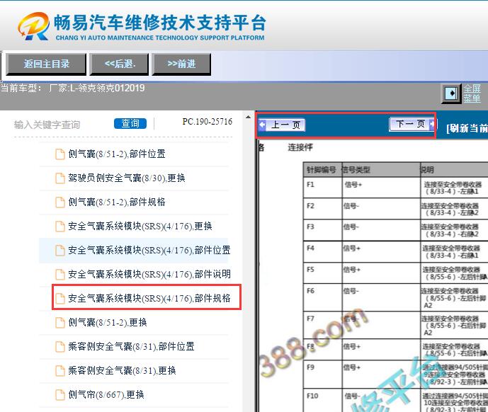Go to next page with 下一页

(412, 124)
